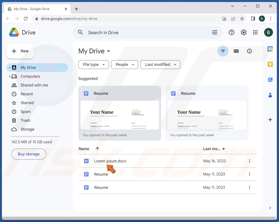
Task: Share this page from address bar
Action: (233, 19)
